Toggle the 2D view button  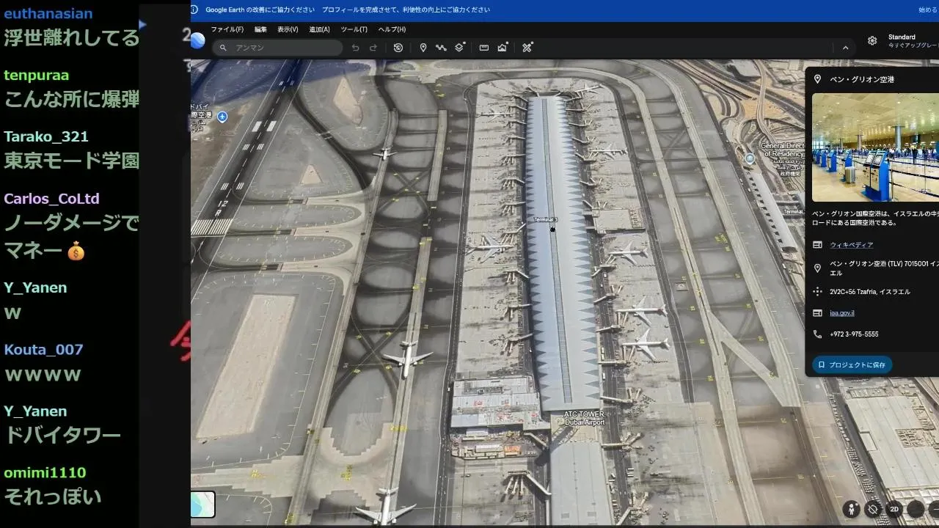pos(894,509)
